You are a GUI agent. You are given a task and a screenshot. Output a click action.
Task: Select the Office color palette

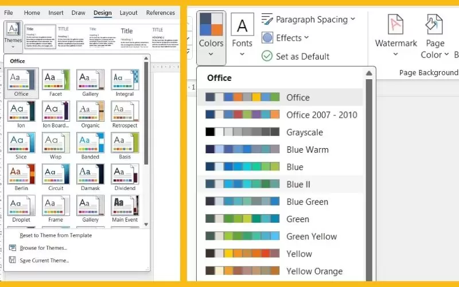(280, 97)
